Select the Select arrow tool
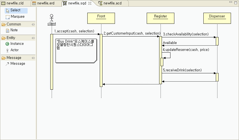Image resolution: width=239 pixels, height=140 pixels. 15,10
